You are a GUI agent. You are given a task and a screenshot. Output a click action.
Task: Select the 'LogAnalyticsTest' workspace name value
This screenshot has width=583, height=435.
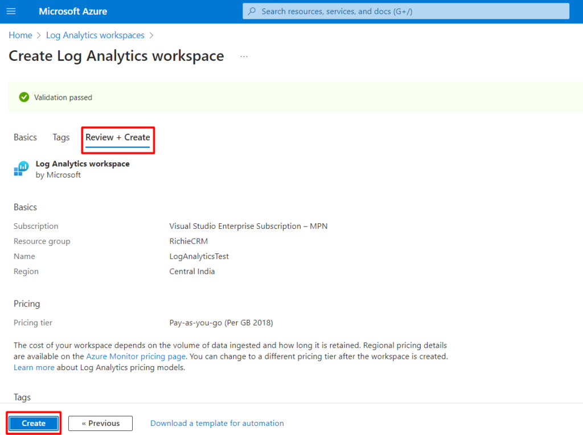point(199,257)
